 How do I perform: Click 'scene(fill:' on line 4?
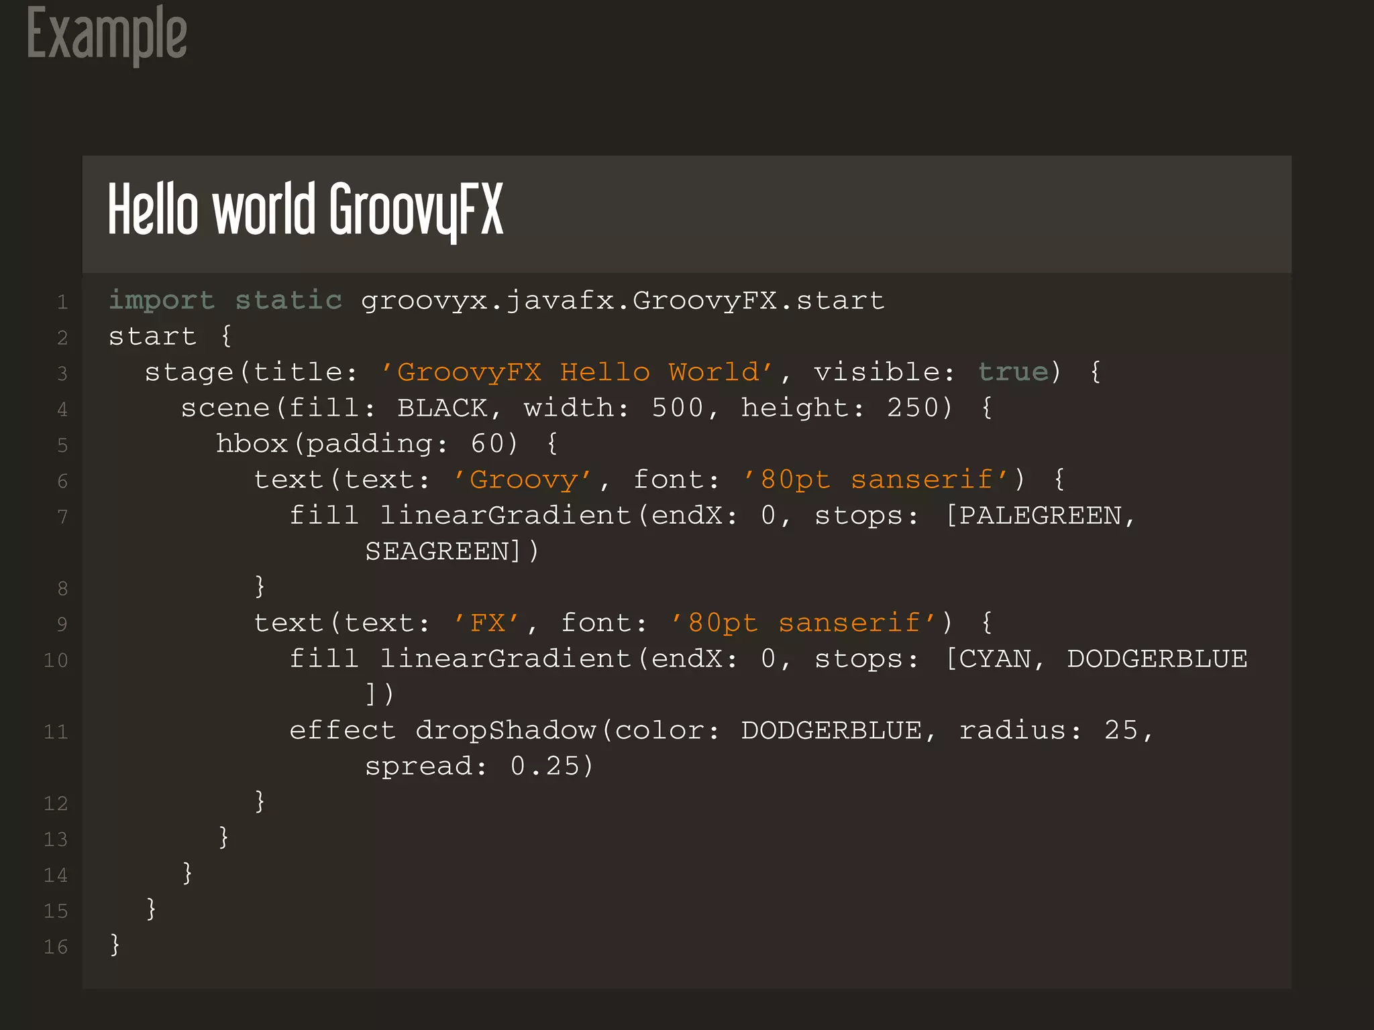point(278,408)
